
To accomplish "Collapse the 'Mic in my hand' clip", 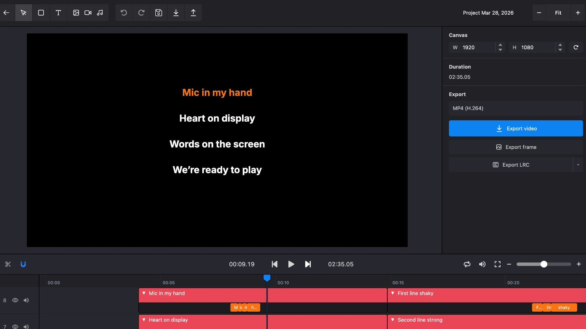I will (x=144, y=293).
